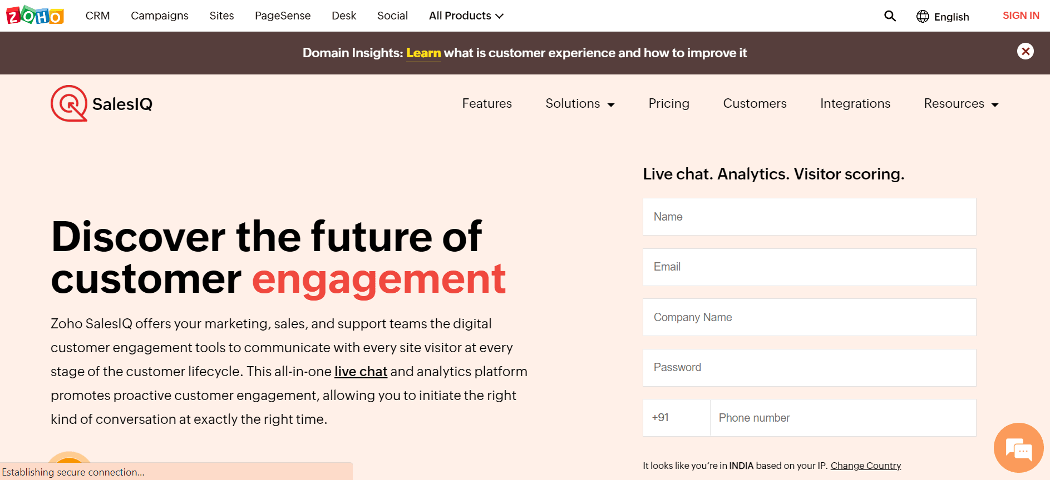Click the SIGN IN button
This screenshot has width=1050, height=480.
pos(1021,15)
